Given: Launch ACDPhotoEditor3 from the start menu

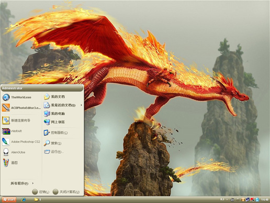Looking at the screenshot, I should coord(21,108).
